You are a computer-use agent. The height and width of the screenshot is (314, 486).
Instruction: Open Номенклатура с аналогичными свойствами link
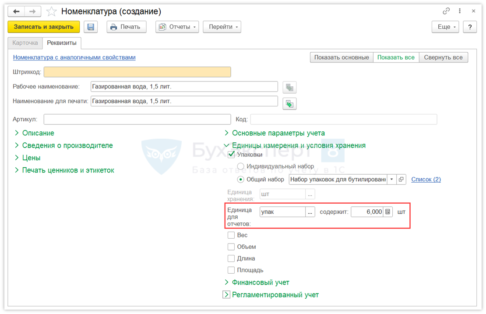point(74,57)
